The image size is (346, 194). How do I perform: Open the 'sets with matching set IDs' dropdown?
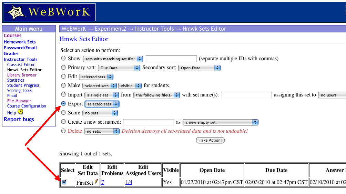point(113,59)
